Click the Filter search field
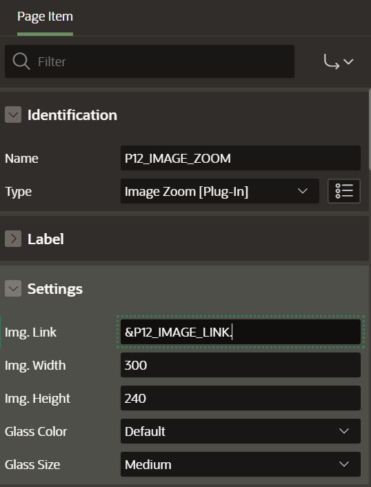This screenshot has height=487, width=371. [x=150, y=61]
